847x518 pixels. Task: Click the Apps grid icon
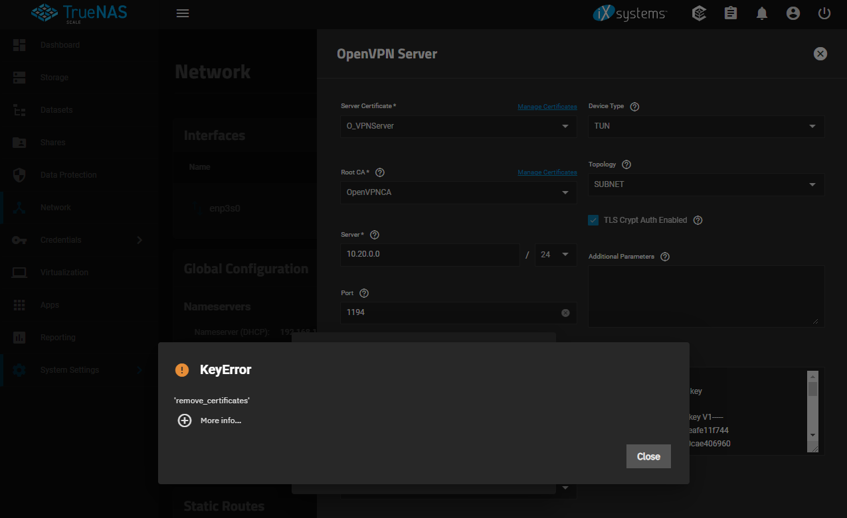[x=19, y=305]
